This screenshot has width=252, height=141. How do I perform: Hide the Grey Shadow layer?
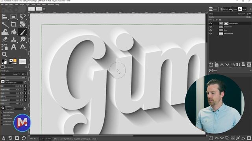coord(211,27)
